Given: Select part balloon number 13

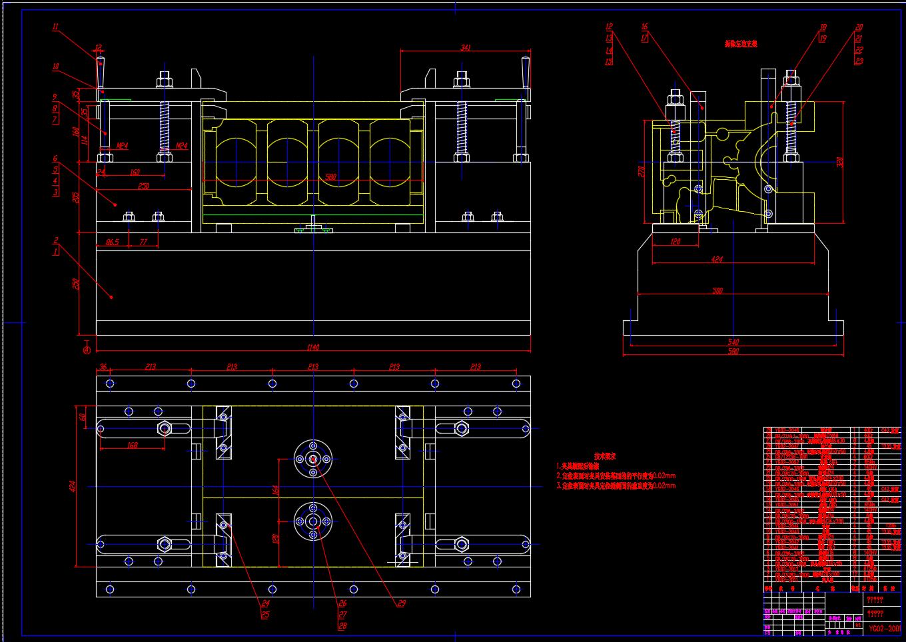Looking at the screenshot, I should point(609,39).
